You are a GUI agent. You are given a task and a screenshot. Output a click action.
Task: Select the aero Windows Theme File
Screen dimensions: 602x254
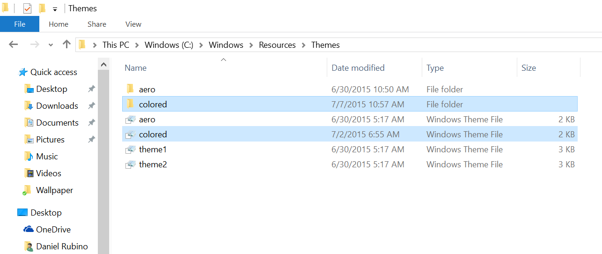click(350, 120)
